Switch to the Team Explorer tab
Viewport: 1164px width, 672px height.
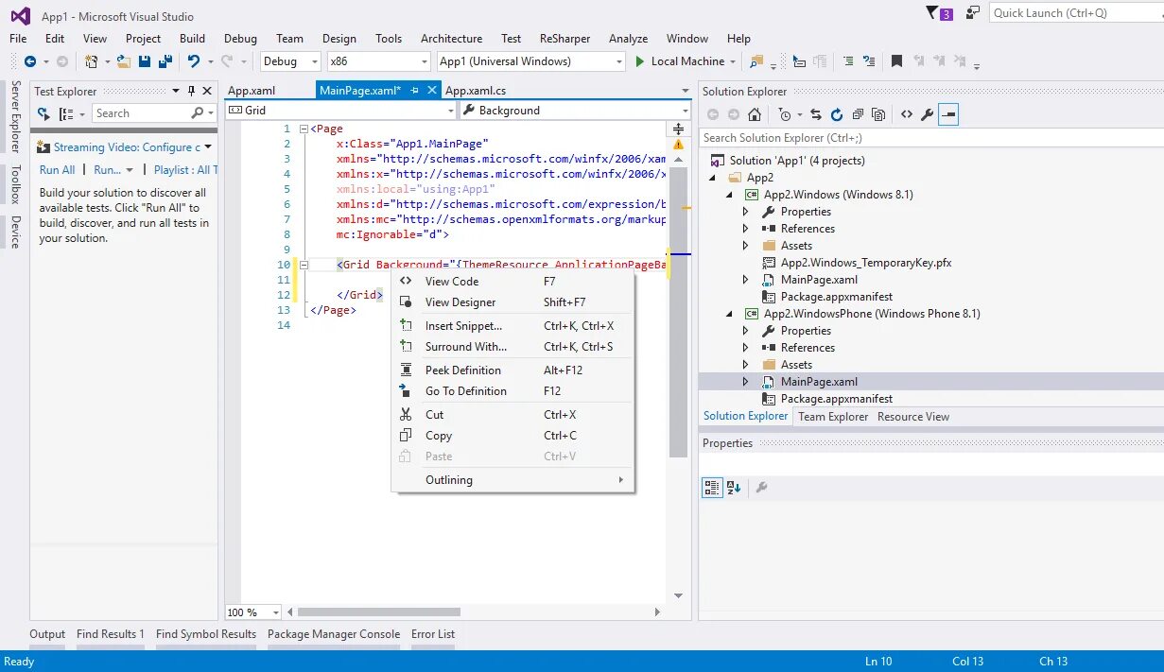click(x=833, y=417)
